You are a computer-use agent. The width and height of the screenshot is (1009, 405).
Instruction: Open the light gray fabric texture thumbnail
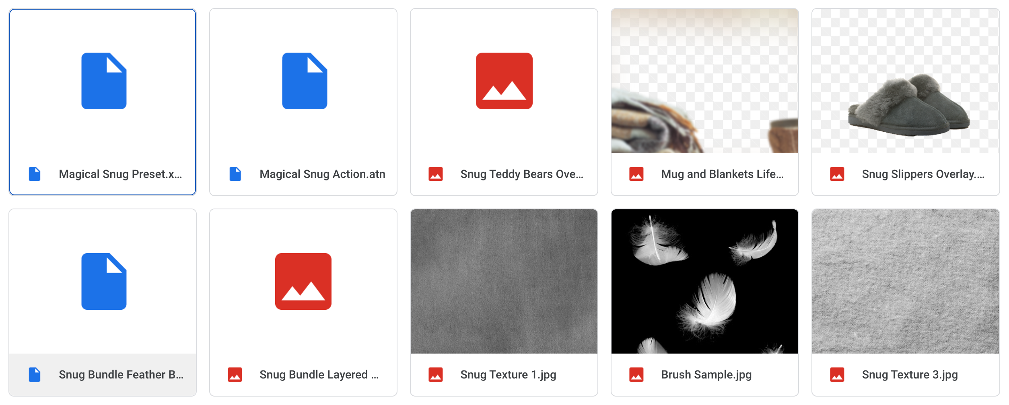[x=905, y=281]
